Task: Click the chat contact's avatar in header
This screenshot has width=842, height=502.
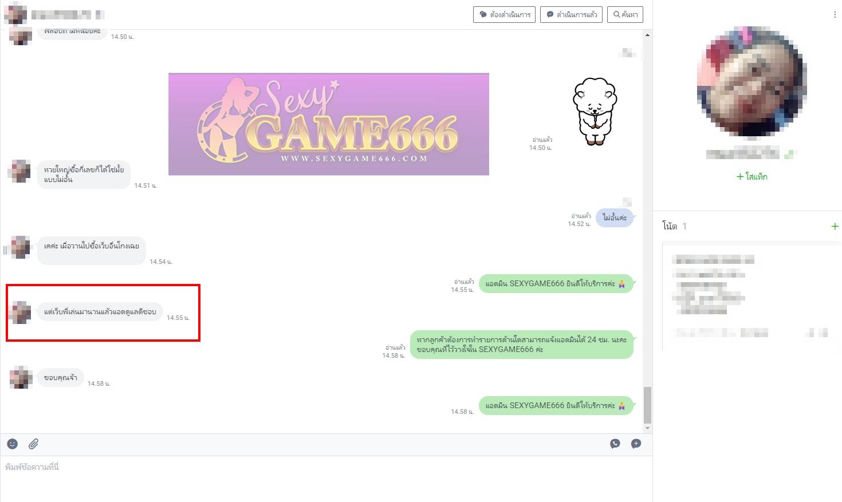Action: click(15, 14)
